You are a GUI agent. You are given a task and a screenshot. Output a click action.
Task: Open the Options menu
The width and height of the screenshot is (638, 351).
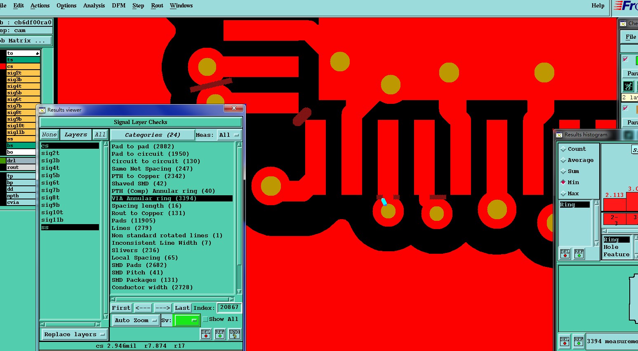(x=66, y=5)
